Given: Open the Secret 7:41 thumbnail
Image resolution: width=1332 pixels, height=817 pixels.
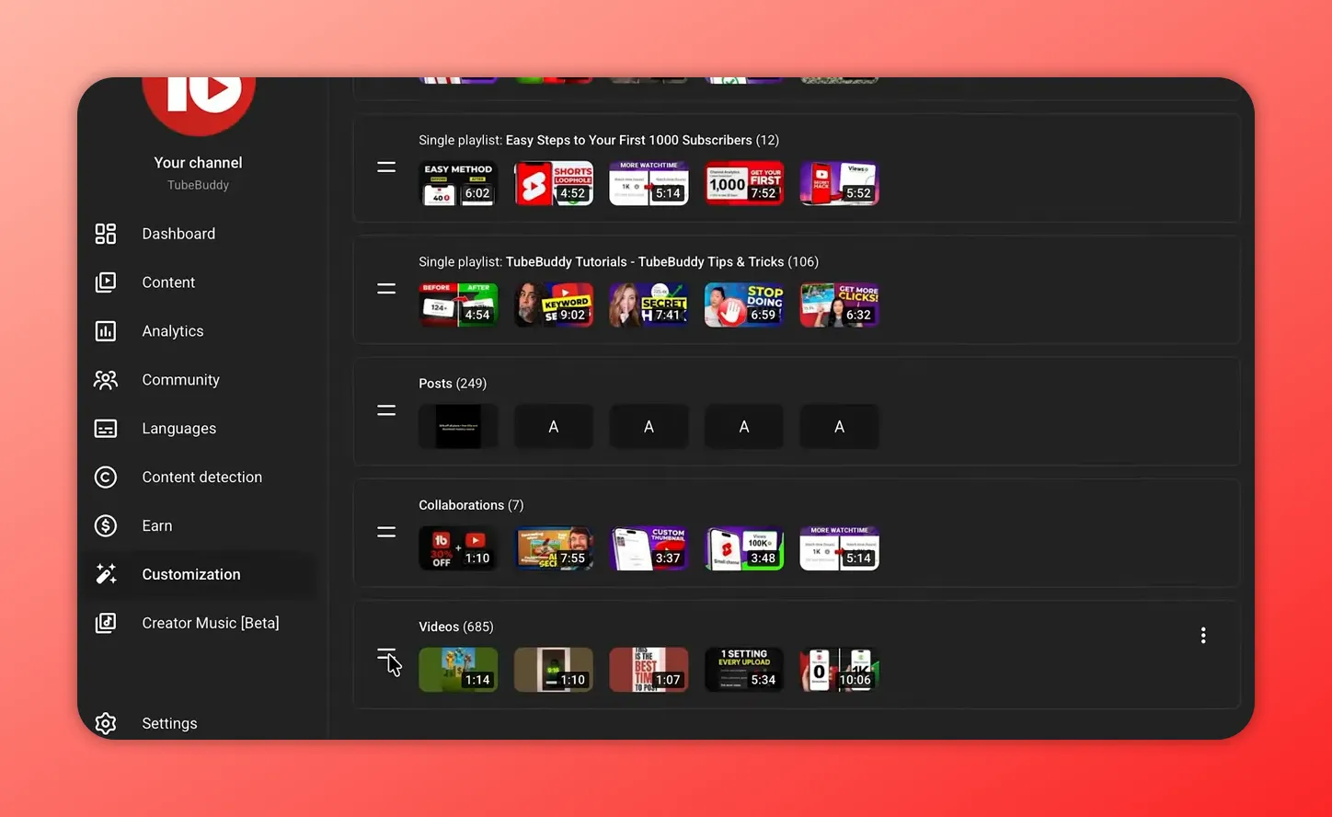Looking at the screenshot, I should pos(649,305).
